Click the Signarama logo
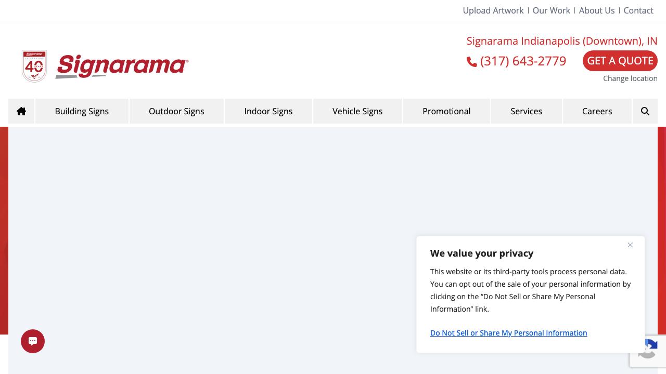 122,66
